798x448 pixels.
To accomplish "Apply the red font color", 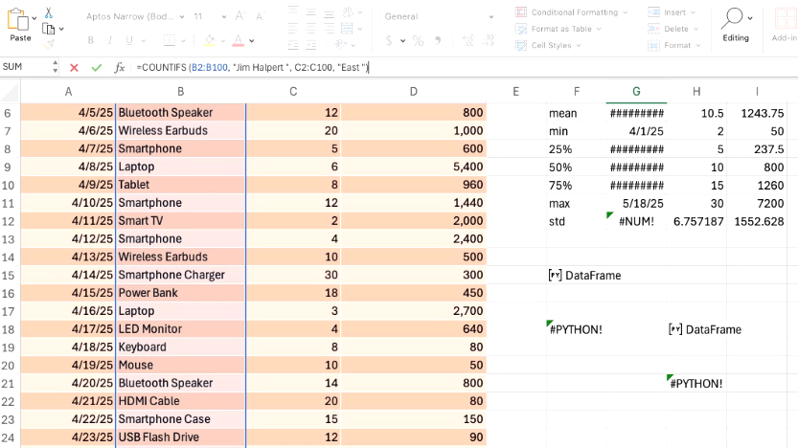I will click(239, 40).
